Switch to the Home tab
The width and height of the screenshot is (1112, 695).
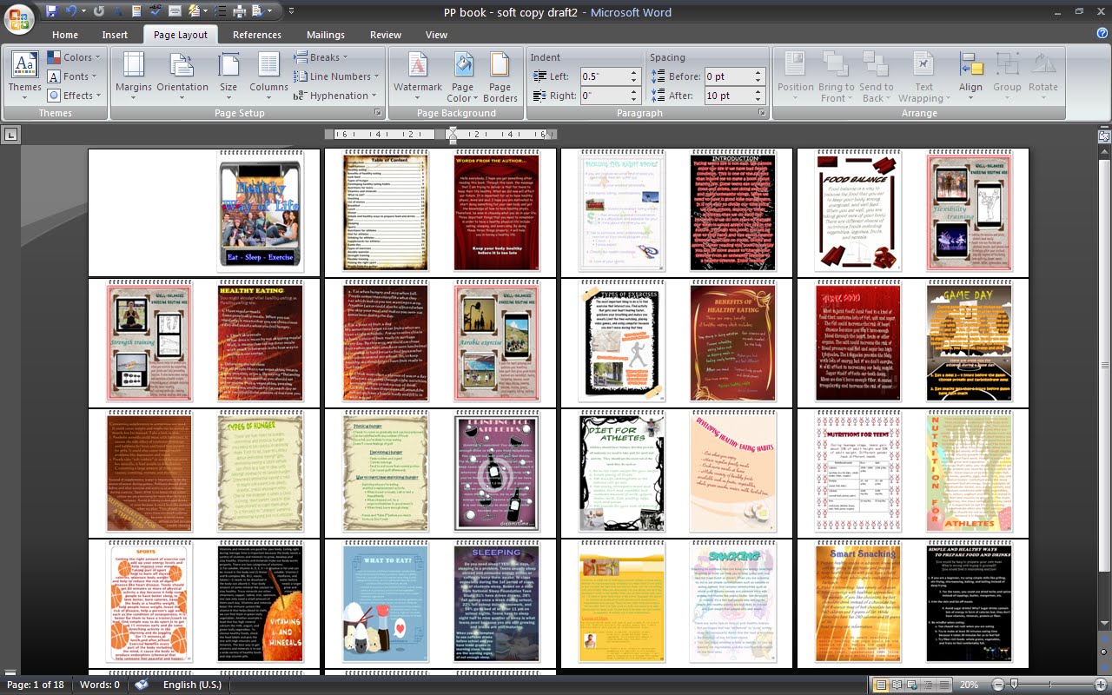[65, 35]
